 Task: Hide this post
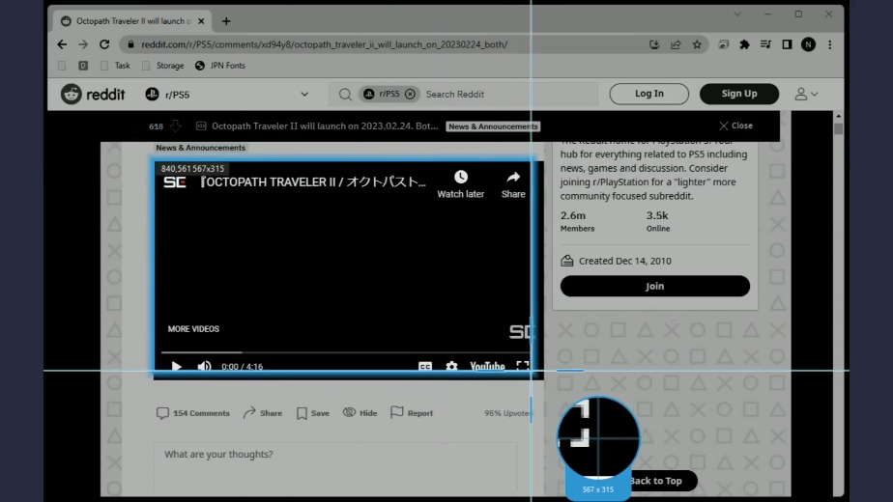360,413
